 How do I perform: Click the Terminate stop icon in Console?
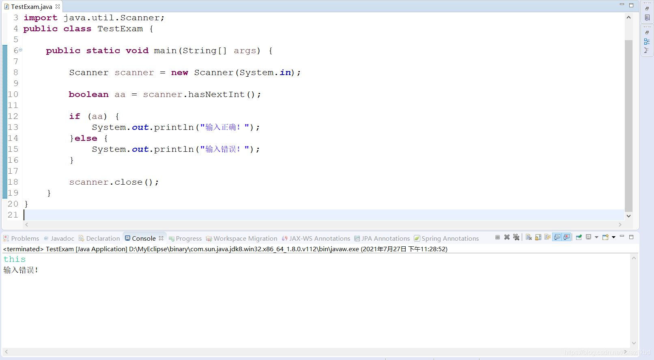pyautogui.click(x=497, y=237)
